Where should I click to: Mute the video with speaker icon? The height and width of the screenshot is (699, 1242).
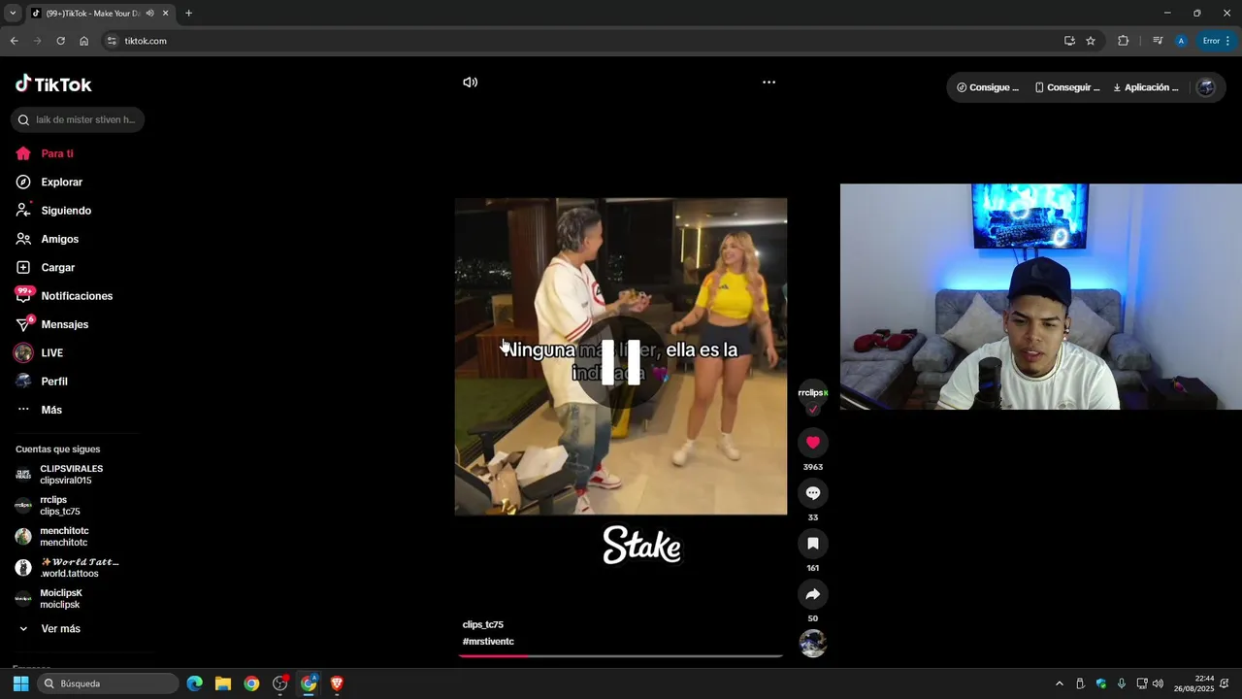tap(471, 83)
